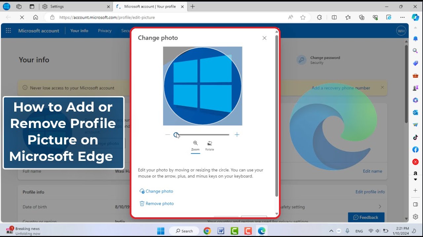Open the sidebar Search icon
The width and height of the screenshot is (423, 237).
(x=415, y=51)
